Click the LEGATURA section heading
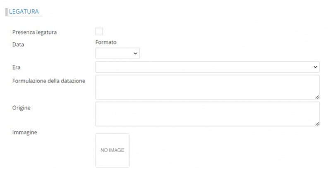Image resolution: width=331 pixels, height=170 pixels. click(x=24, y=12)
